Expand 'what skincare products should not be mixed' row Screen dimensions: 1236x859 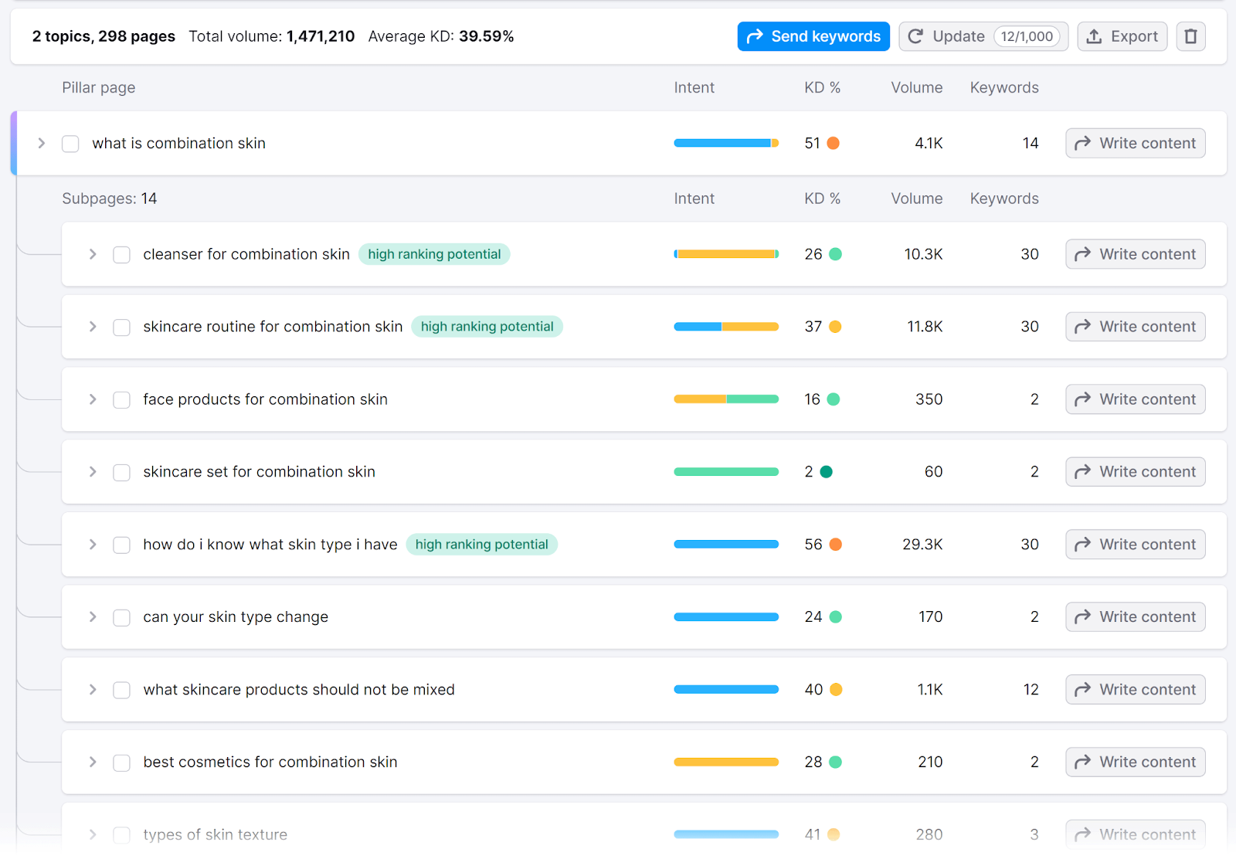(x=93, y=690)
